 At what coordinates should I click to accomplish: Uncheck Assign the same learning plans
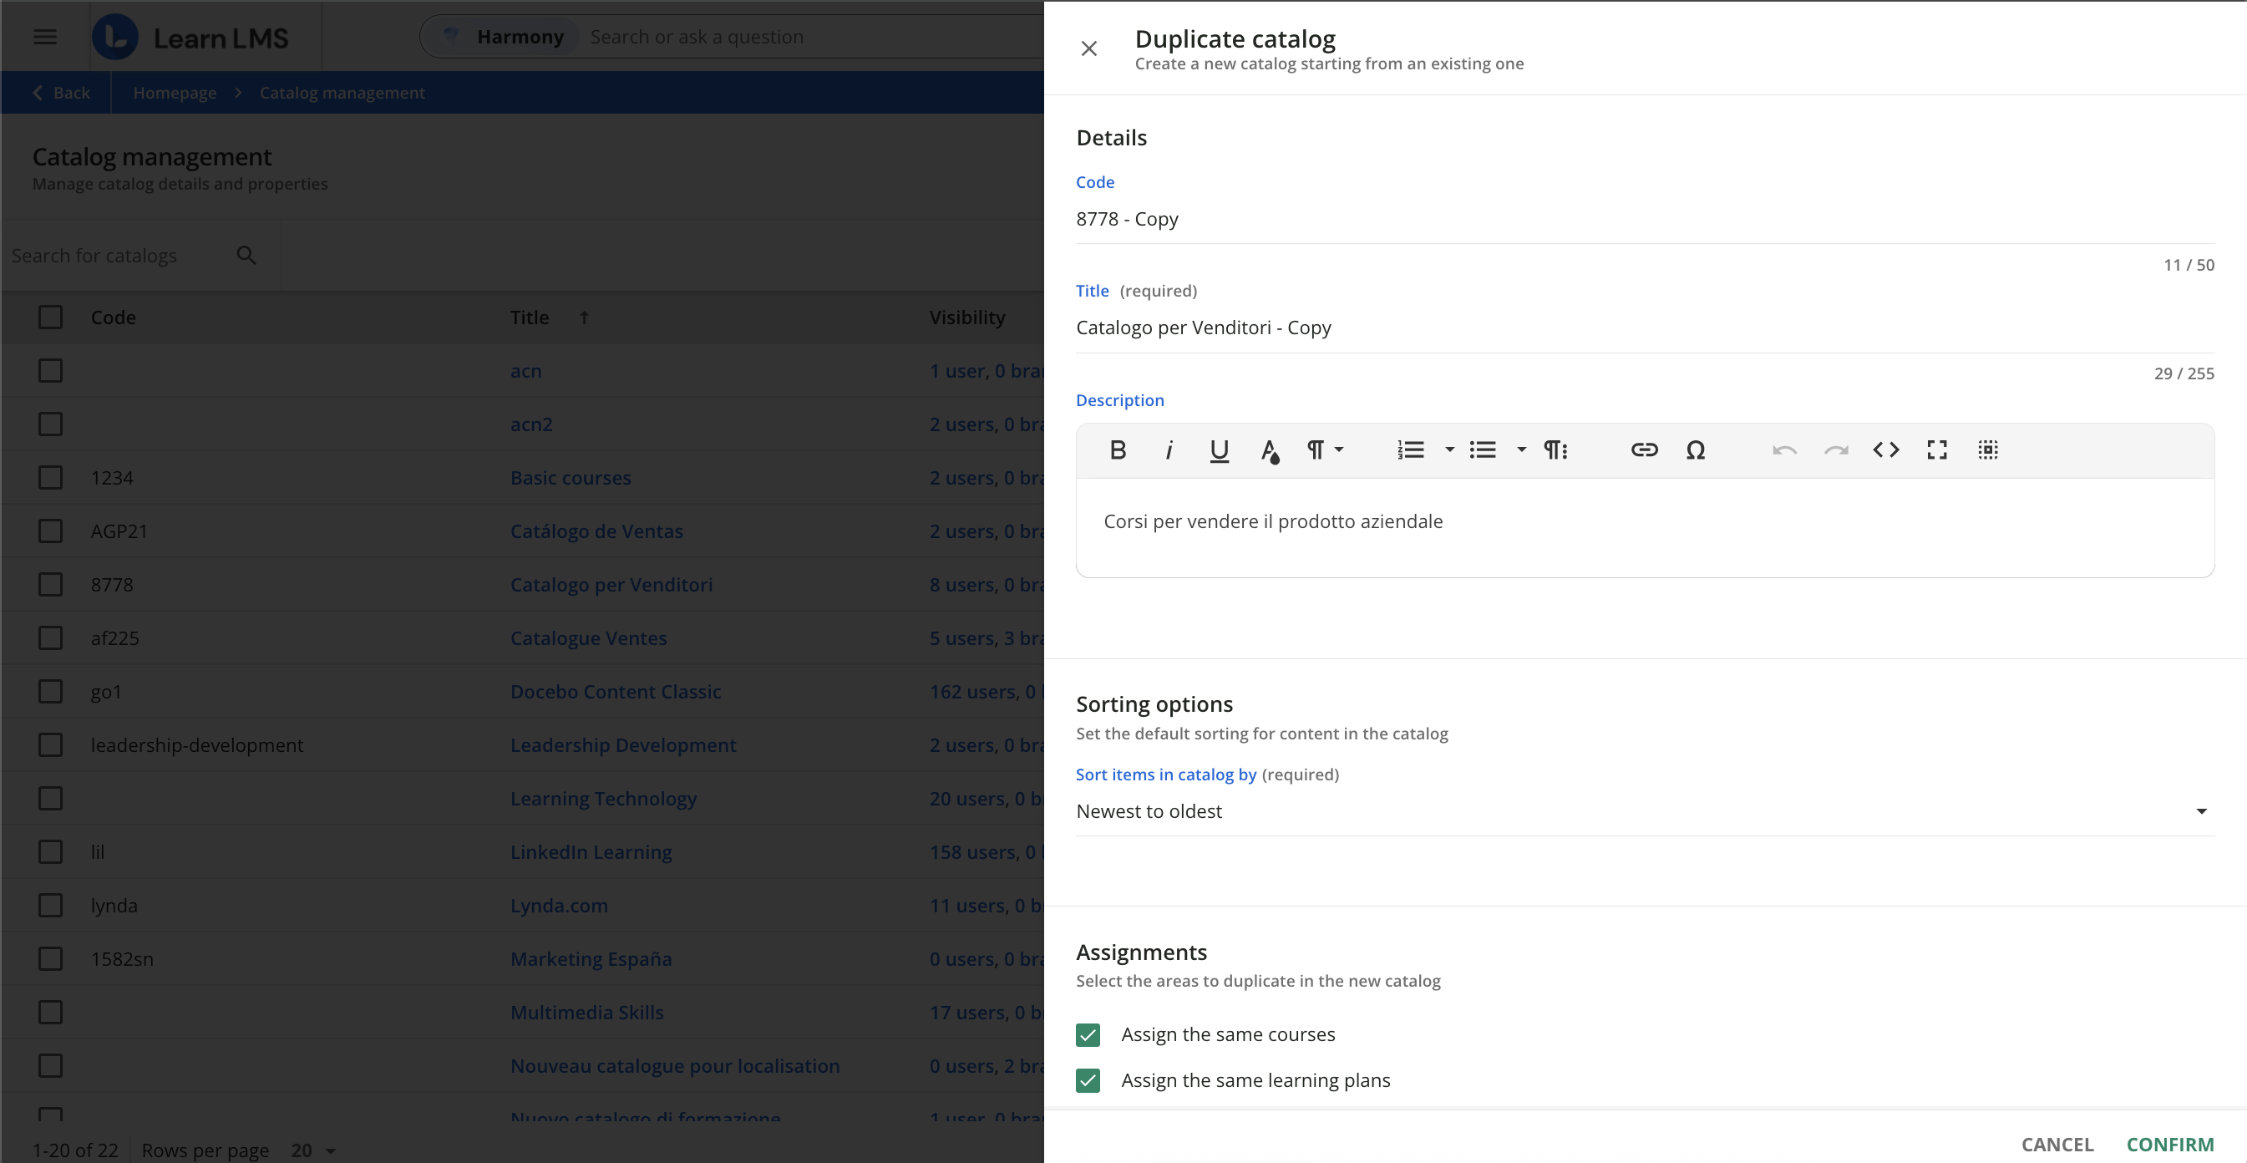tap(1088, 1081)
